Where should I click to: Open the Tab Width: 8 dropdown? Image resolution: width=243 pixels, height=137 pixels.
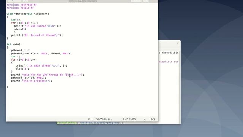point(104,119)
